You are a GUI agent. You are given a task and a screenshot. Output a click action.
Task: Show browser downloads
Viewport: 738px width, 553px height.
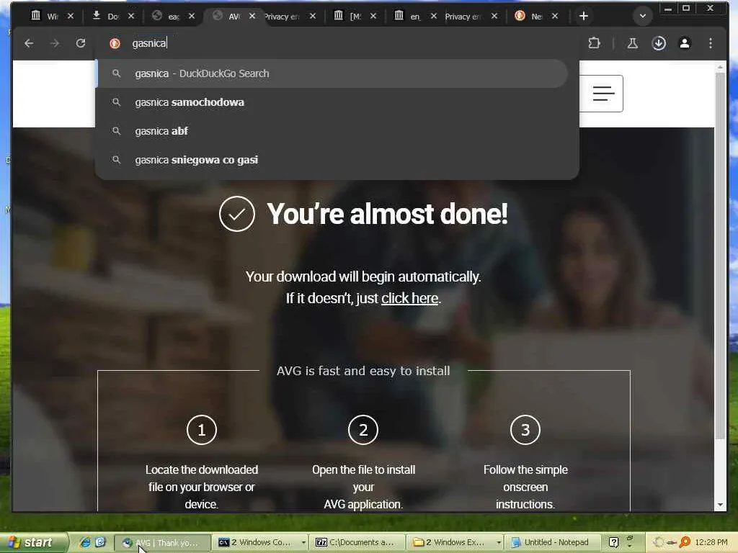pos(659,44)
